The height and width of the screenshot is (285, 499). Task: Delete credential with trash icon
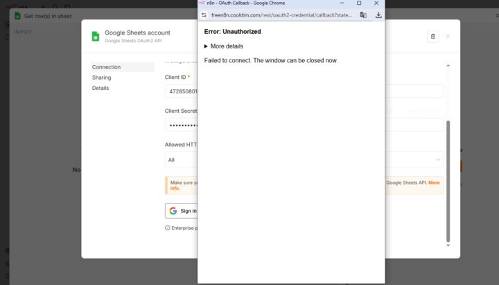[x=432, y=37]
